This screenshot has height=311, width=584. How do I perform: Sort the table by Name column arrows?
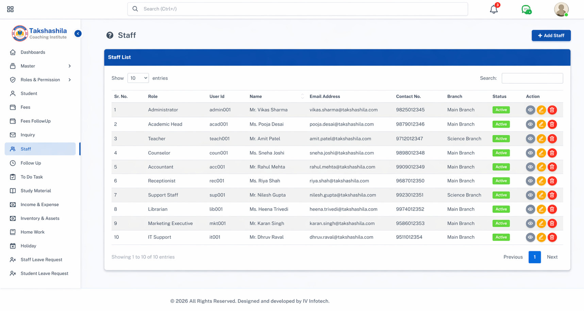302,96
